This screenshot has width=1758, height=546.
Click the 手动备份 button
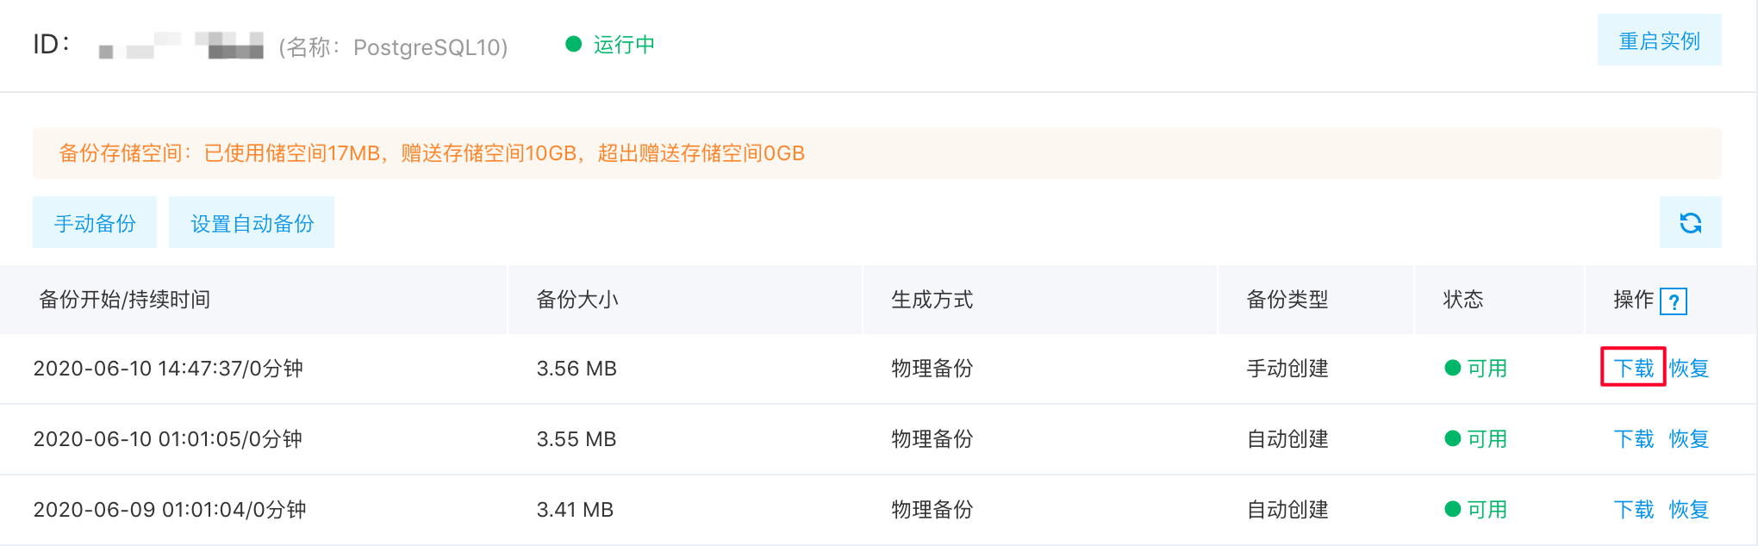pos(95,223)
